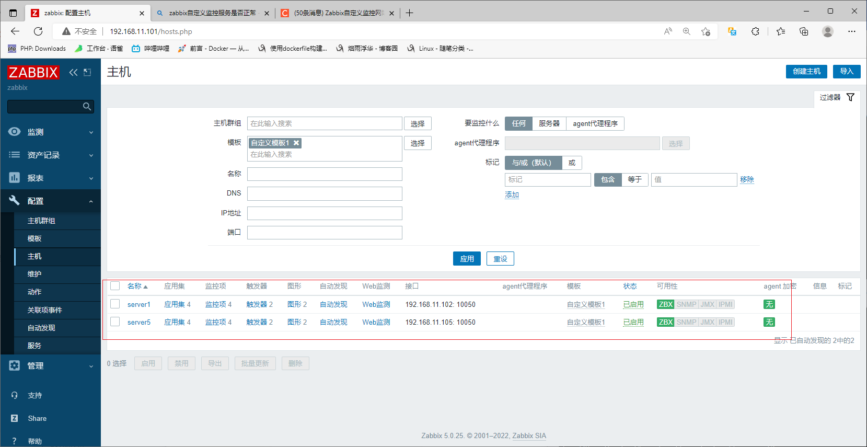
Task: Click the ZBX availability badge for server5
Action: tap(665, 322)
